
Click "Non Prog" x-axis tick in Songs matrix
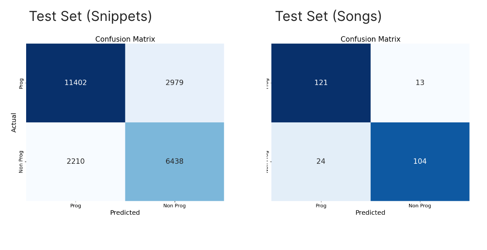(419, 206)
